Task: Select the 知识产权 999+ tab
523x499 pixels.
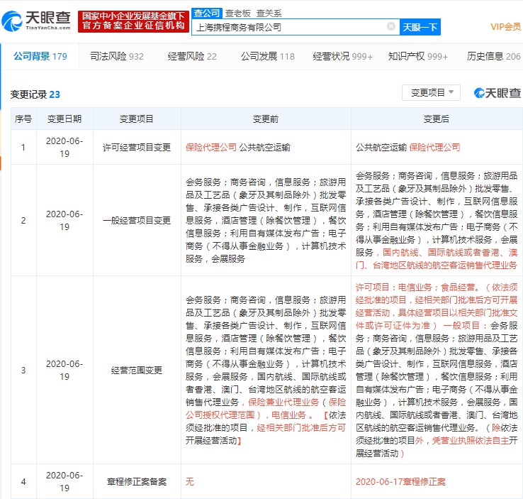Action: point(418,56)
